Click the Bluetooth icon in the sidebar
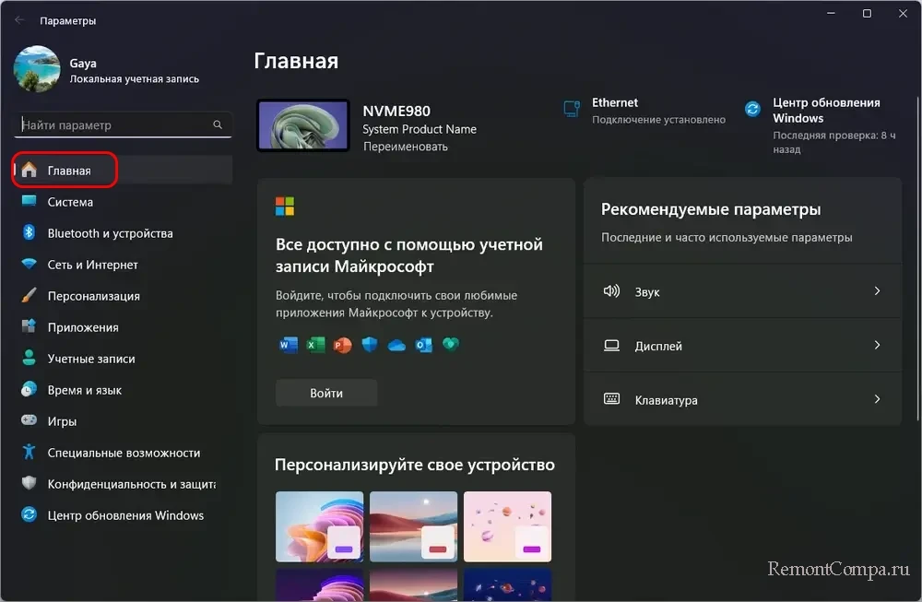 coord(29,233)
